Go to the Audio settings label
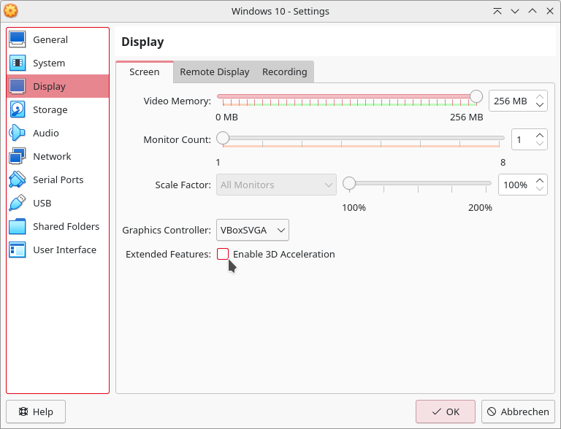The width and height of the screenshot is (561, 429). [x=46, y=133]
